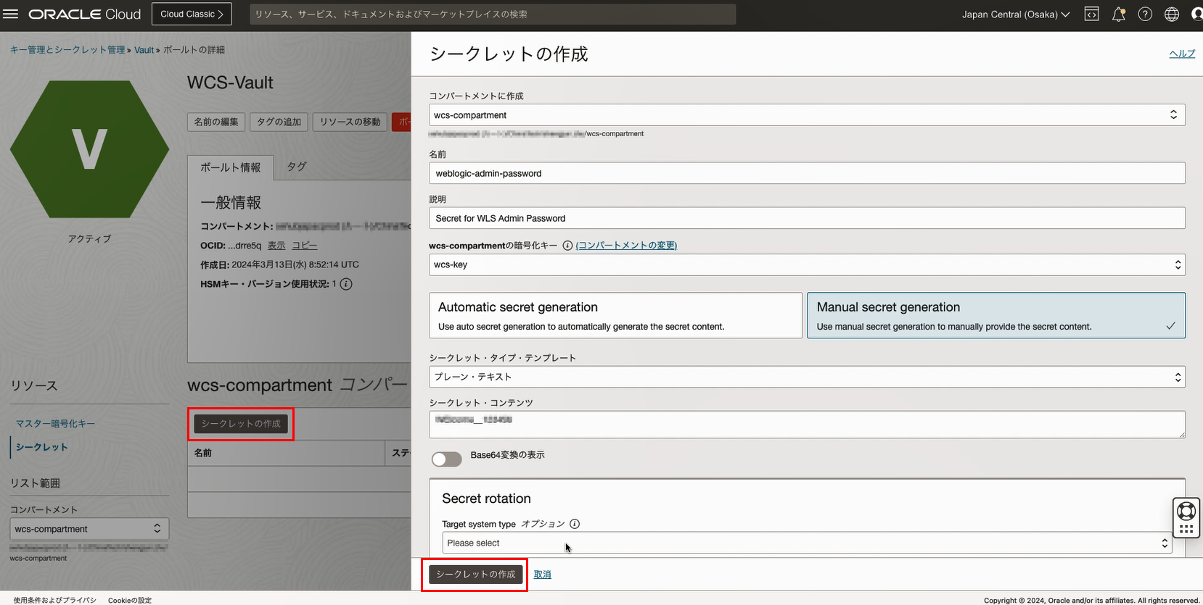
Task: Click the info icon beside Target system type
Action: pos(575,524)
